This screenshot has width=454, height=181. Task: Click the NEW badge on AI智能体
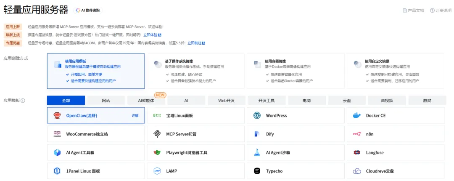(x=160, y=95)
